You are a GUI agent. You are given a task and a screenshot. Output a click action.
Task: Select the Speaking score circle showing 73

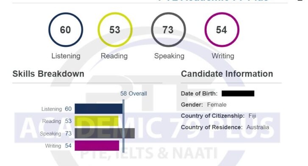[x=168, y=30]
